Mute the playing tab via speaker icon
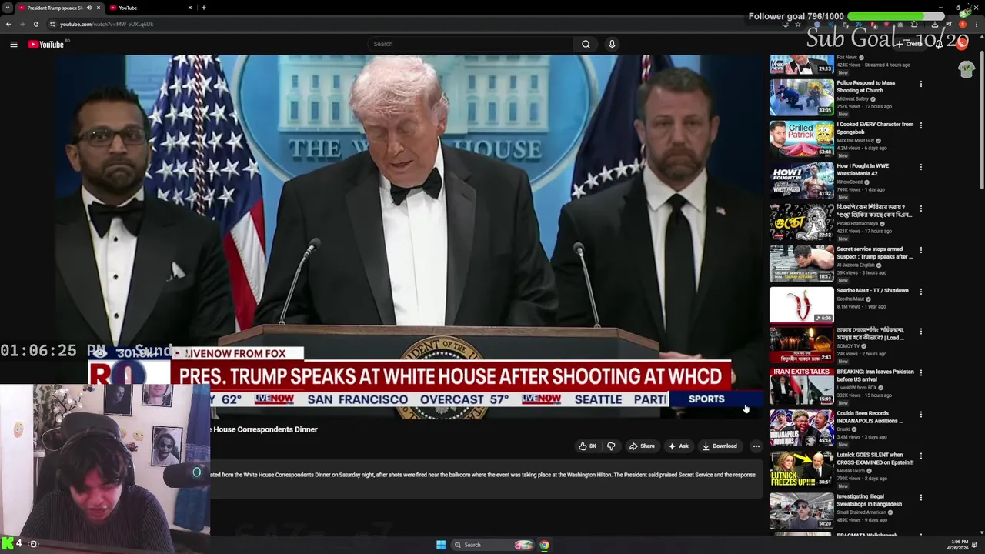 (x=89, y=8)
